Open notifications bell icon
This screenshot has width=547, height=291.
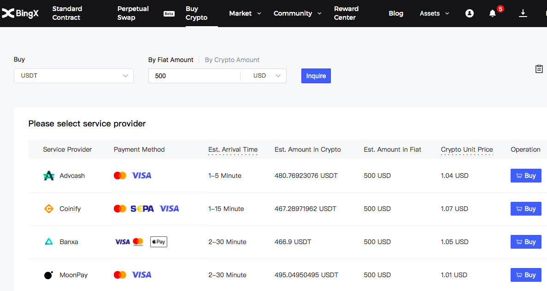click(x=492, y=13)
